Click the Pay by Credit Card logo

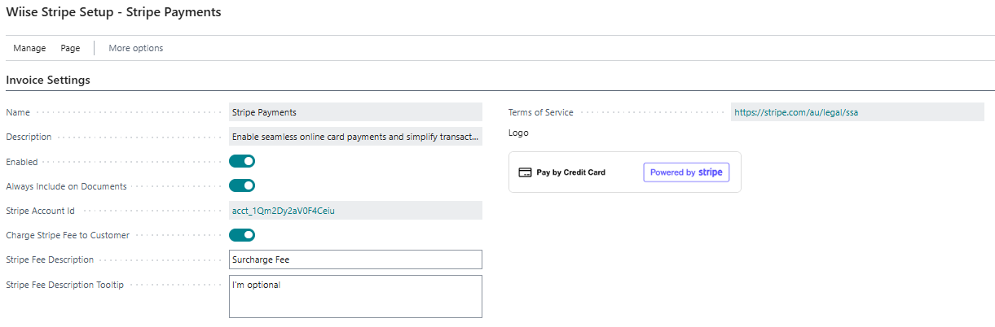pos(570,172)
